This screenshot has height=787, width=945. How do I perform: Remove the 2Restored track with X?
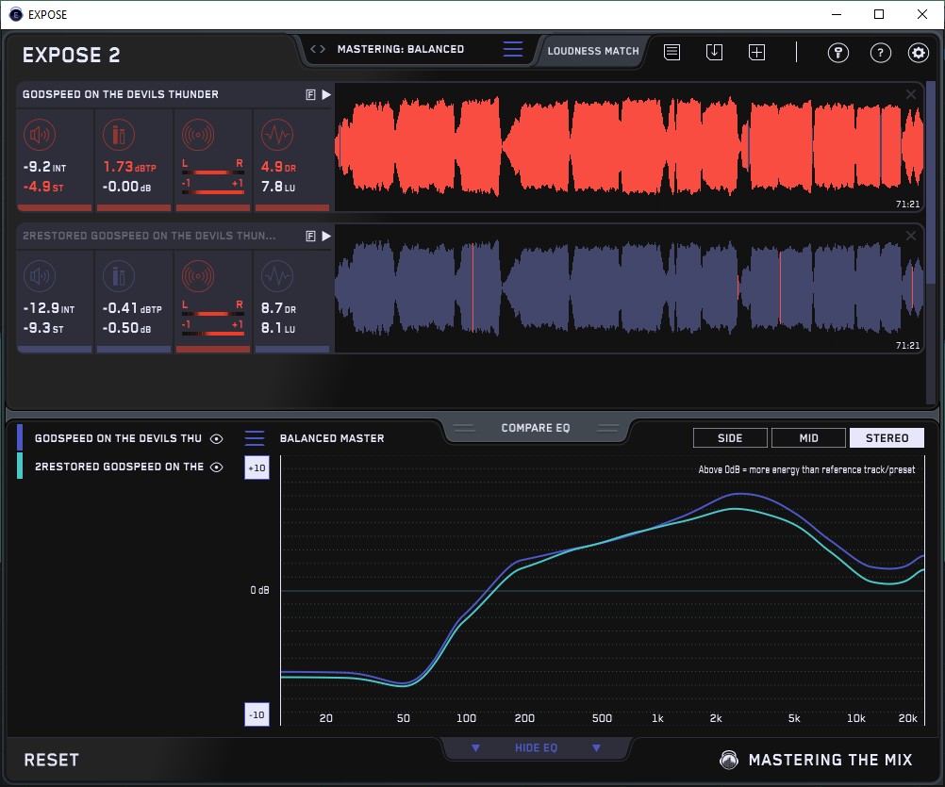911,236
